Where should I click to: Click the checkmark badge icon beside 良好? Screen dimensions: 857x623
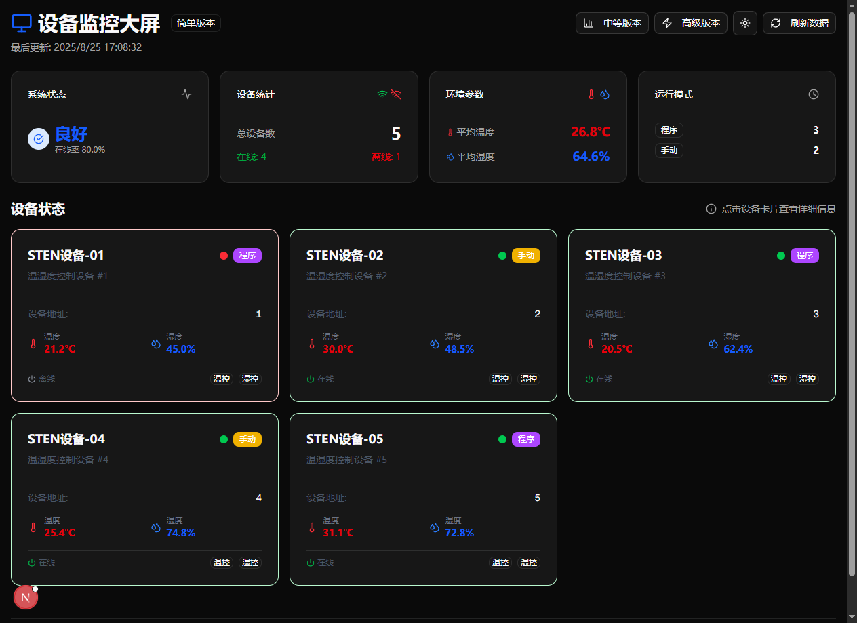pyautogui.click(x=39, y=138)
